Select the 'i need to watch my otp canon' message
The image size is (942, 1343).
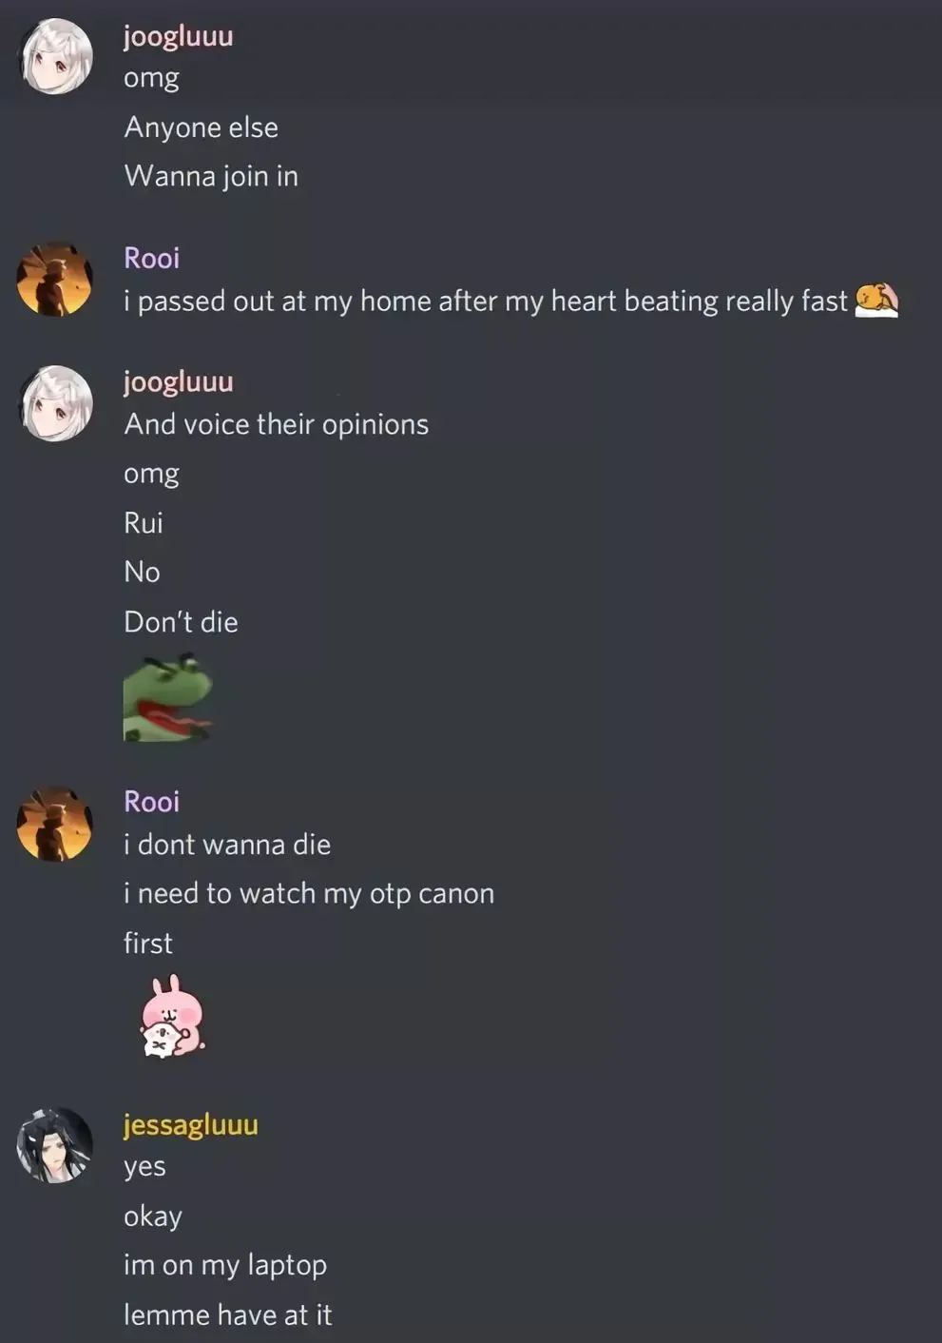click(x=309, y=894)
